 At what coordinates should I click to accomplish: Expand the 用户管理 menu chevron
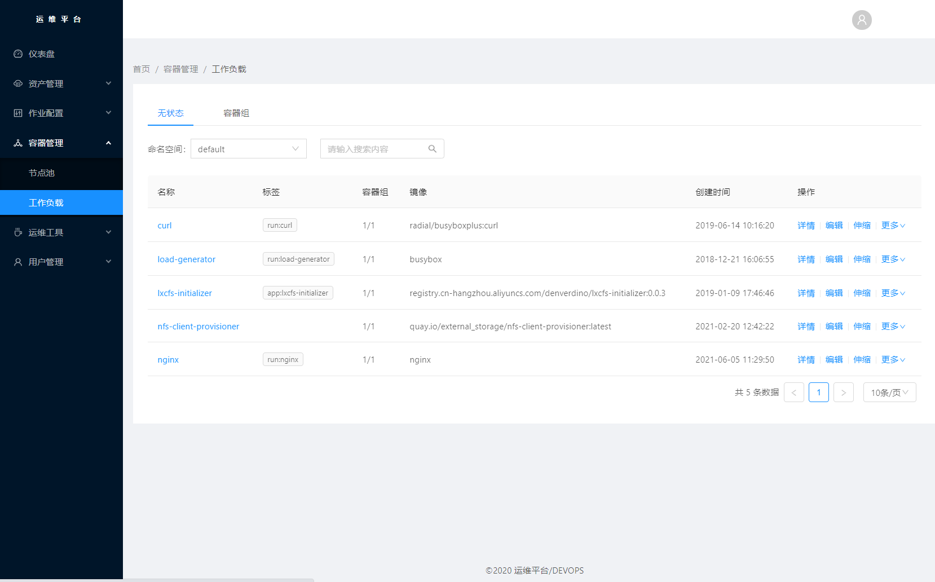pyautogui.click(x=108, y=262)
